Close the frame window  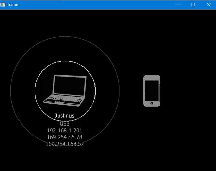(x=209, y=5)
